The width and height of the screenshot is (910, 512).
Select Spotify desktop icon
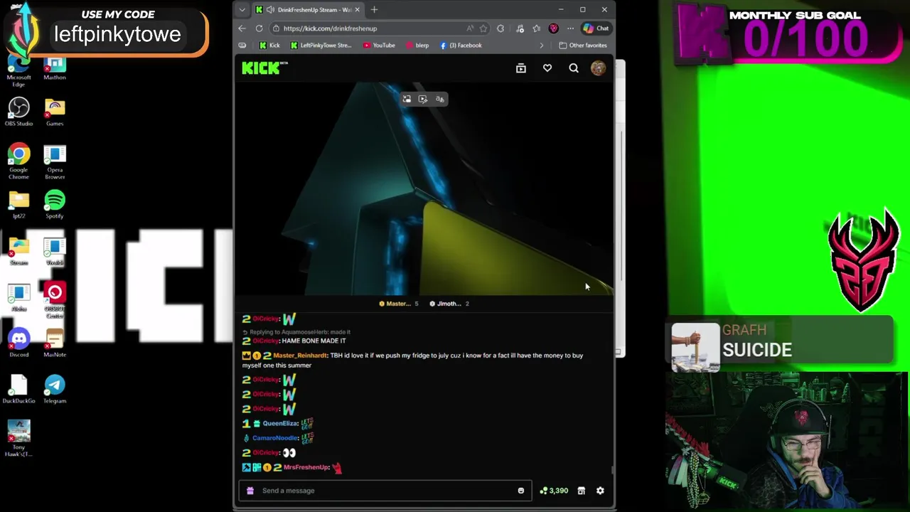tap(55, 205)
